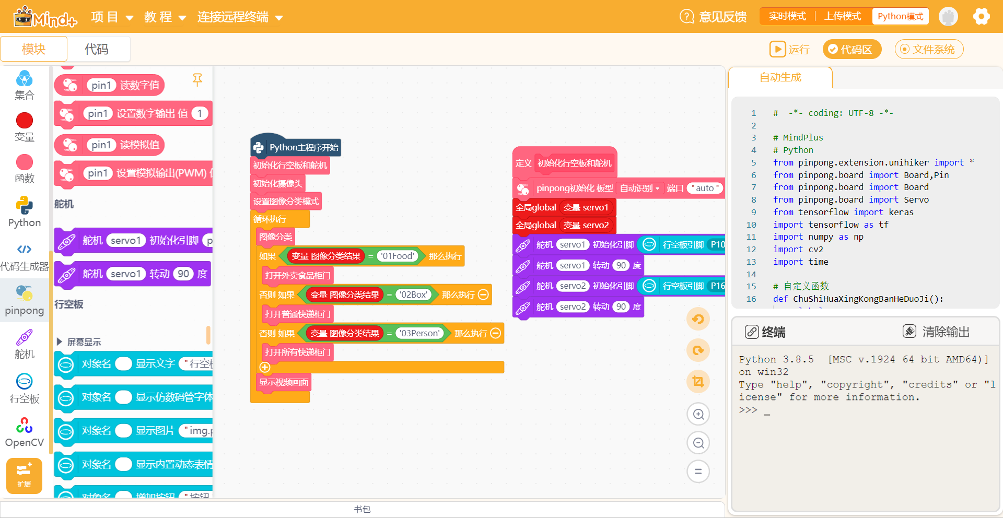Toggle the 代码区 code area view
This screenshot has width=1003, height=518.
pyautogui.click(x=852, y=50)
